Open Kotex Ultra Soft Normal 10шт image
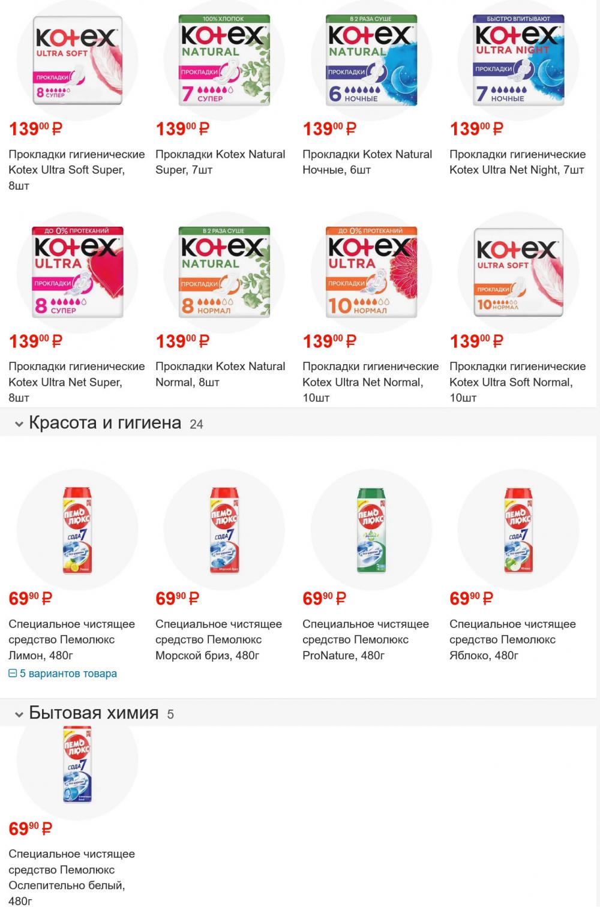The width and height of the screenshot is (600, 907). point(518,272)
